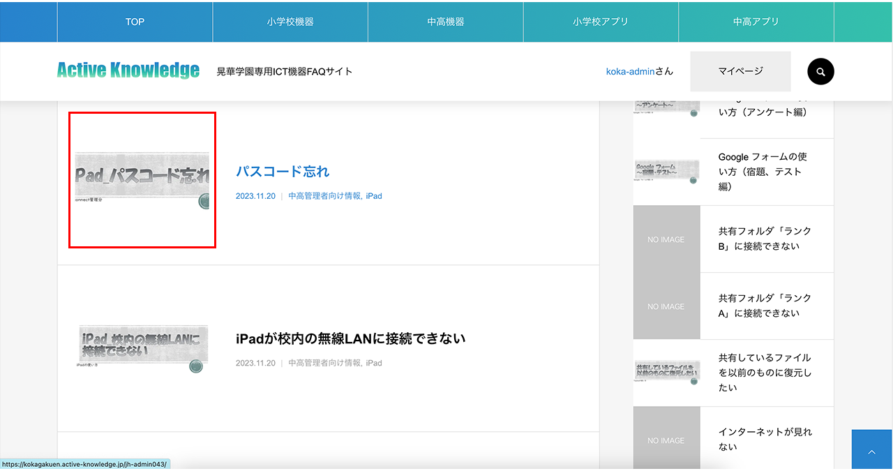
Task: Click the マイページ button
Action: [740, 71]
